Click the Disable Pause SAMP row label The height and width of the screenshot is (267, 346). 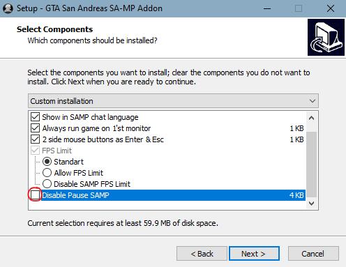(75, 195)
